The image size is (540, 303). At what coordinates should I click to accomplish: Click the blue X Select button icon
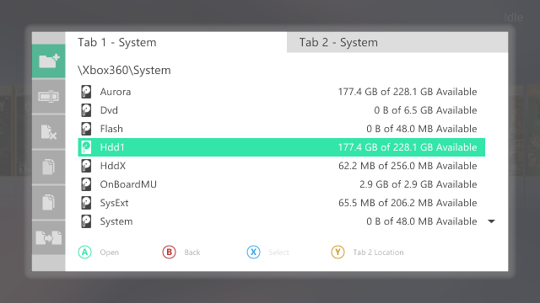click(253, 252)
